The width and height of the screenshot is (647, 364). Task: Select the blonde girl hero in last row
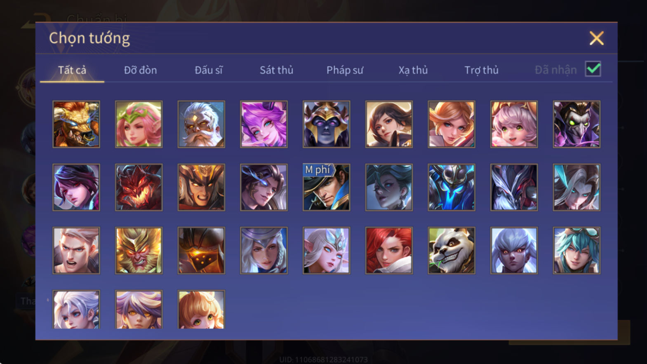click(x=201, y=309)
